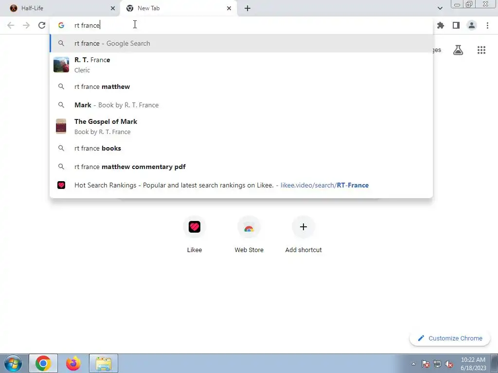
Task: Click the Add shortcut plus tile
Action: click(x=303, y=235)
